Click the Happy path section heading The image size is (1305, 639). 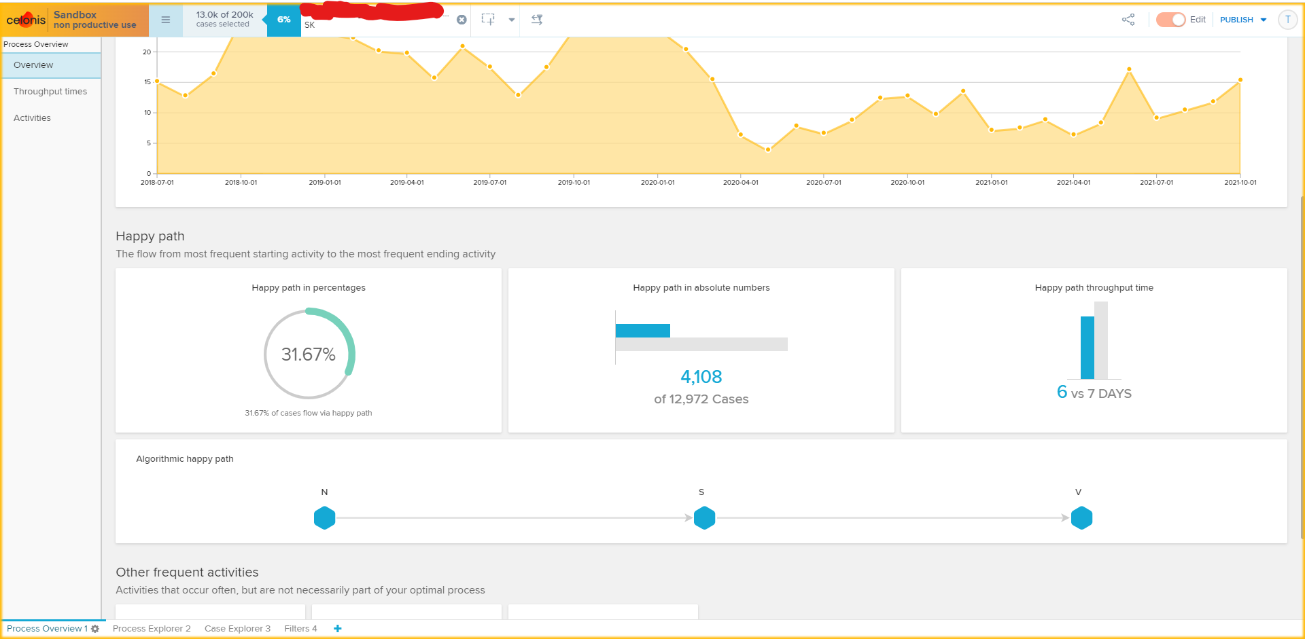click(x=150, y=236)
